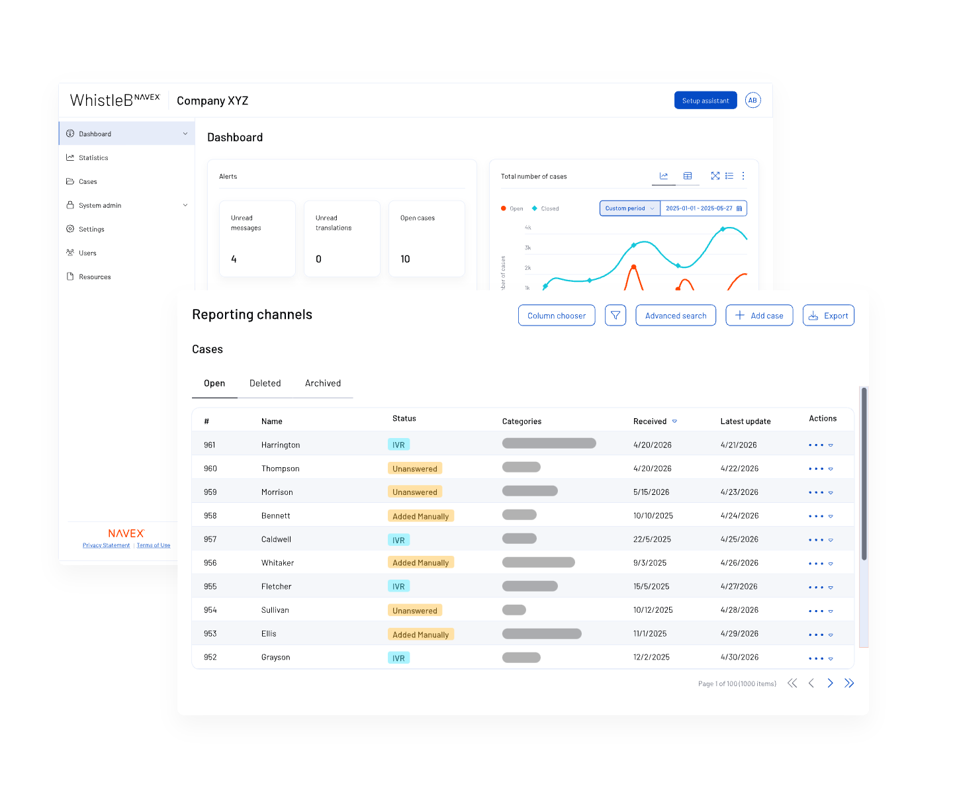Open the Terms of Use link
953x794 pixels.
tap(154, 545)
